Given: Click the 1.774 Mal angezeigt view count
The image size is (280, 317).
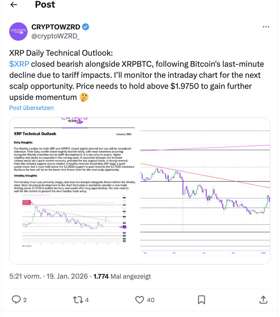Looking at the screenshot, I should [x=122, y=276].
